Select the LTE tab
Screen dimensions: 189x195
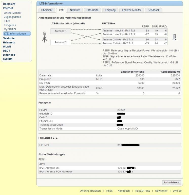61,10
